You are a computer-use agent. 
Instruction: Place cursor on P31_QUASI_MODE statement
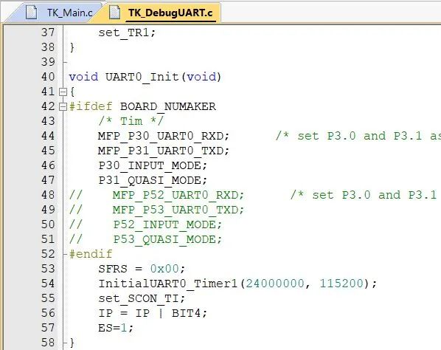coord(153,180)
